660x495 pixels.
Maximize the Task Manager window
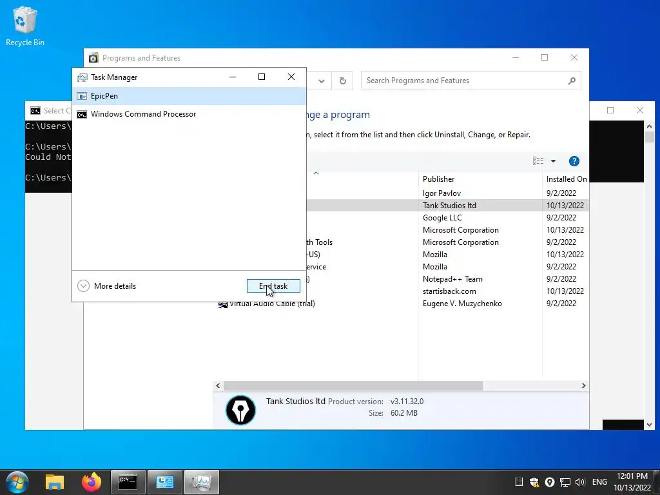point(262,77)
